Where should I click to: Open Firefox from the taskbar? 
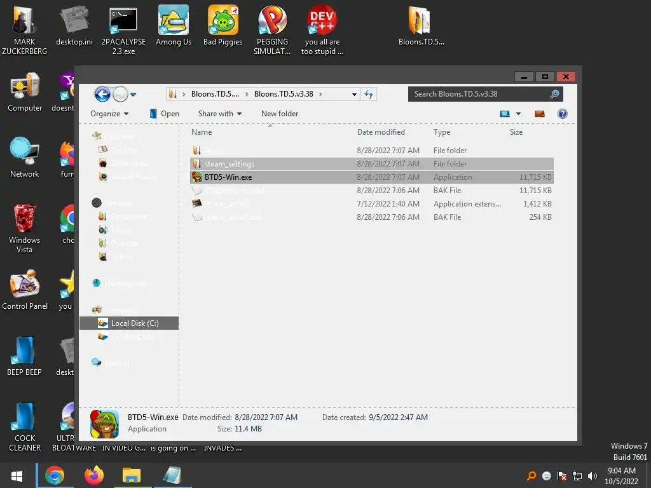(x=94, y=475)
